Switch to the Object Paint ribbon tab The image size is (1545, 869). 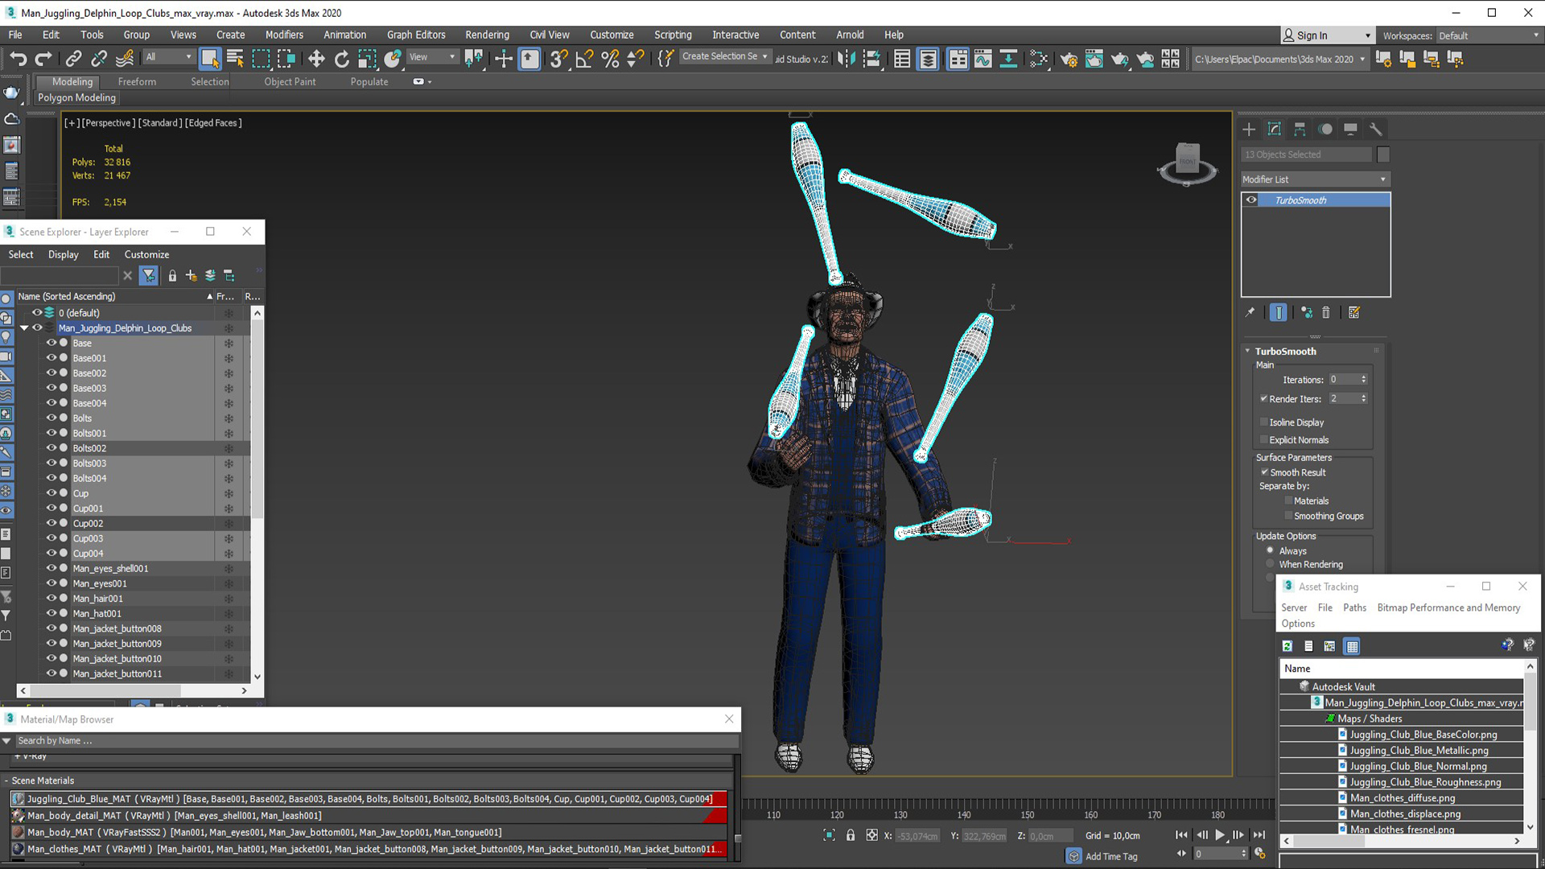pyautogui.click(x=290, y=81)
